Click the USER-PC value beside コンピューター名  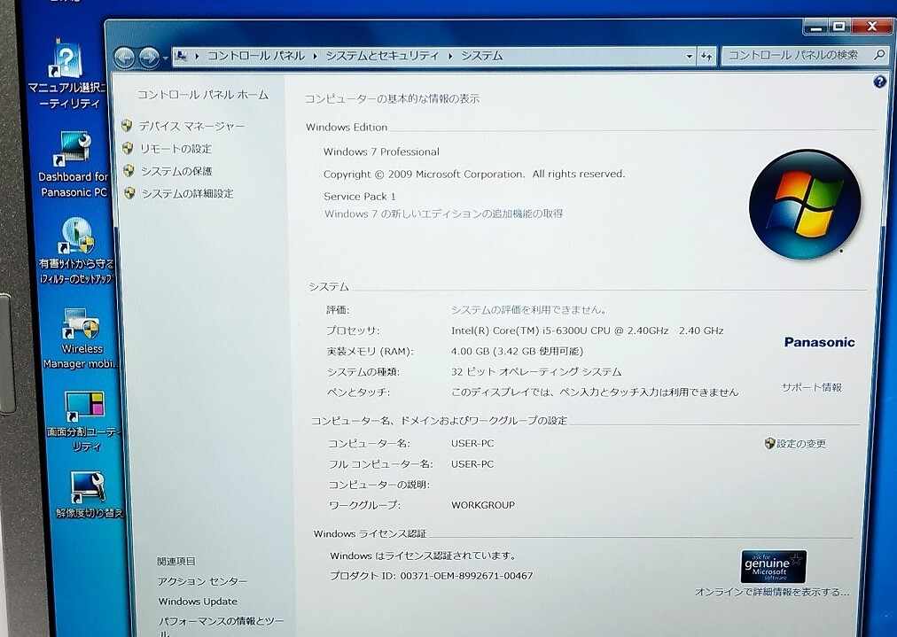click(x=472, y=443)
